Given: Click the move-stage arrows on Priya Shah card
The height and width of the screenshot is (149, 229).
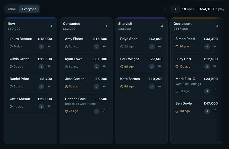Looking at the screenshot, I should 159,46.
